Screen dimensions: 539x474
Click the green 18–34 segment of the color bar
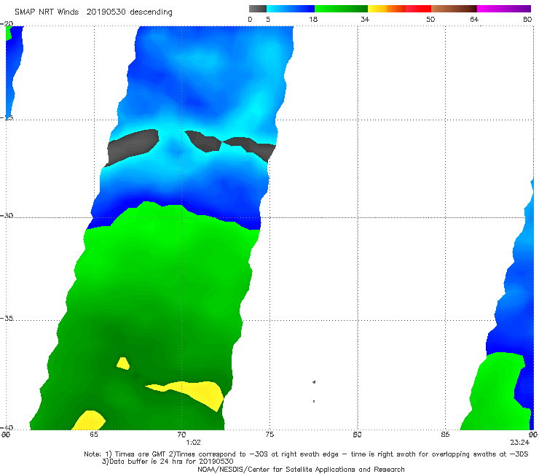coord(341,9)
